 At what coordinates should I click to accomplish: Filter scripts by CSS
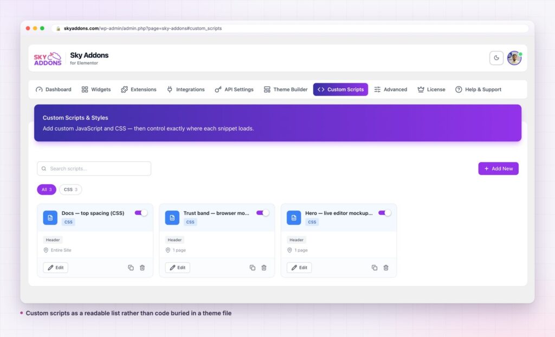[70, 190]
